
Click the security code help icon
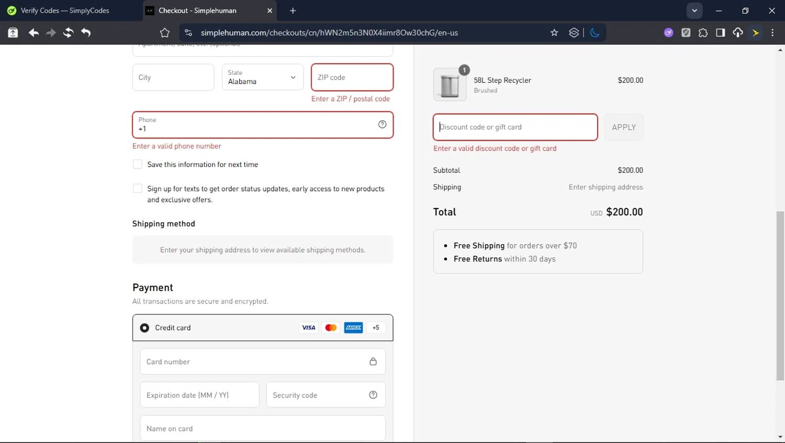tap(373, 395)
